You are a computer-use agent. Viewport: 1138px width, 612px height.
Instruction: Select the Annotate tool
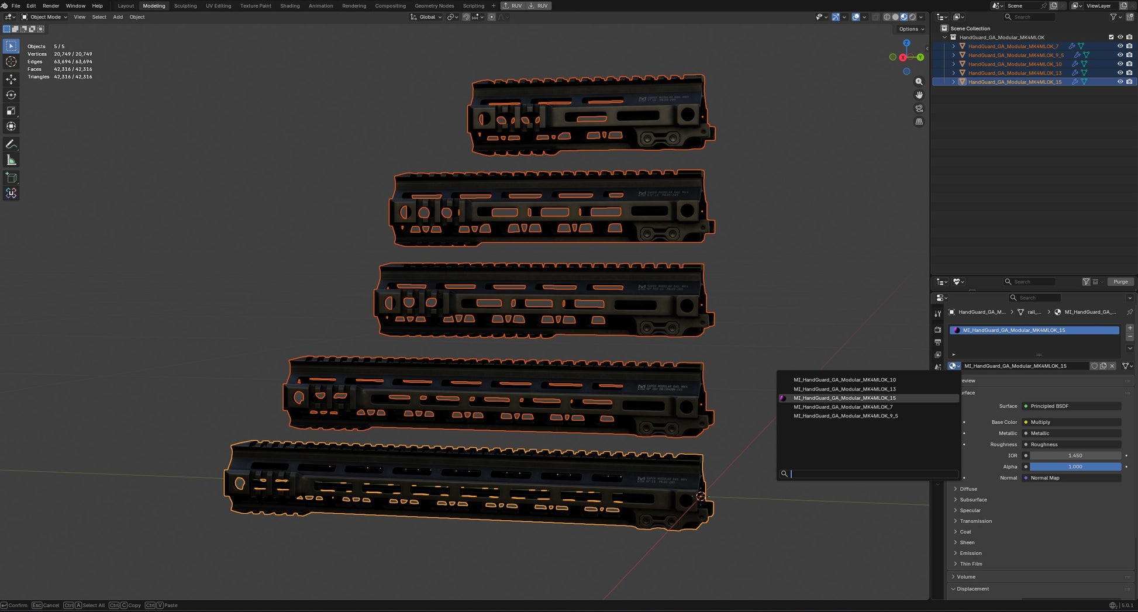[11, 144]
